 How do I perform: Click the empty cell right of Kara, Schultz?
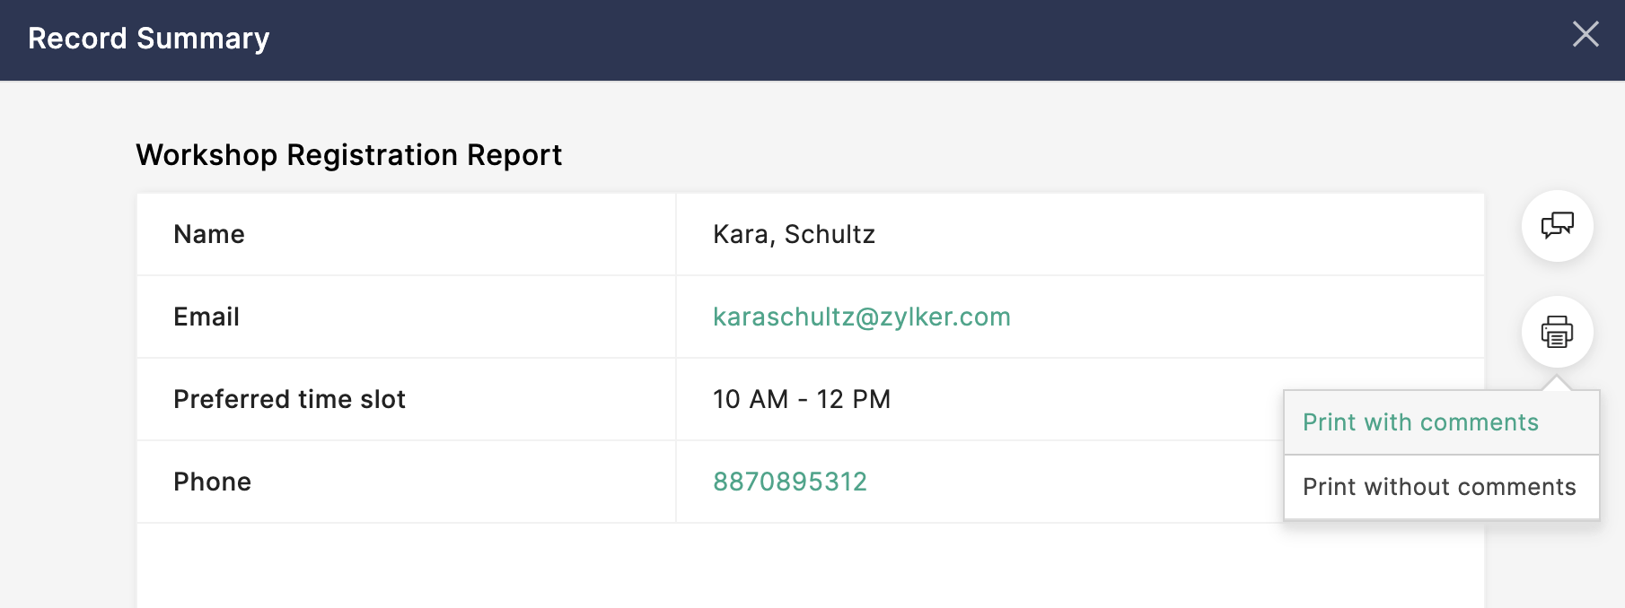[1167, 234]
